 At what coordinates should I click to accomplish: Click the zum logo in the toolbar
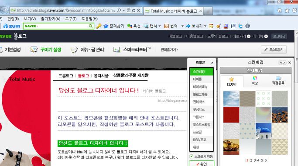[x=12, y=26]
